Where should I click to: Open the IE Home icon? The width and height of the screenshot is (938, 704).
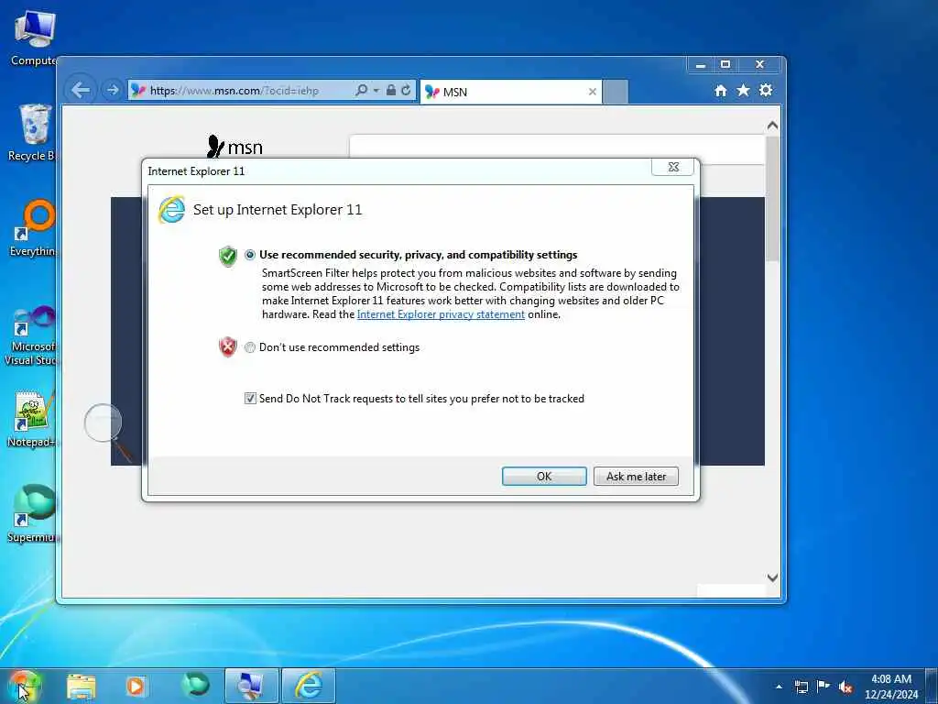point(721,91)
